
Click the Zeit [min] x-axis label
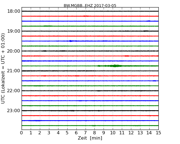(x=90, y=138)
